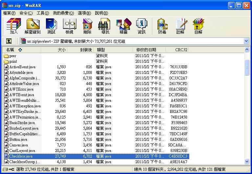Open the 尋找 (Find) binoculars tool
This screenshot has width=252, height=174.
click(105, 26)
